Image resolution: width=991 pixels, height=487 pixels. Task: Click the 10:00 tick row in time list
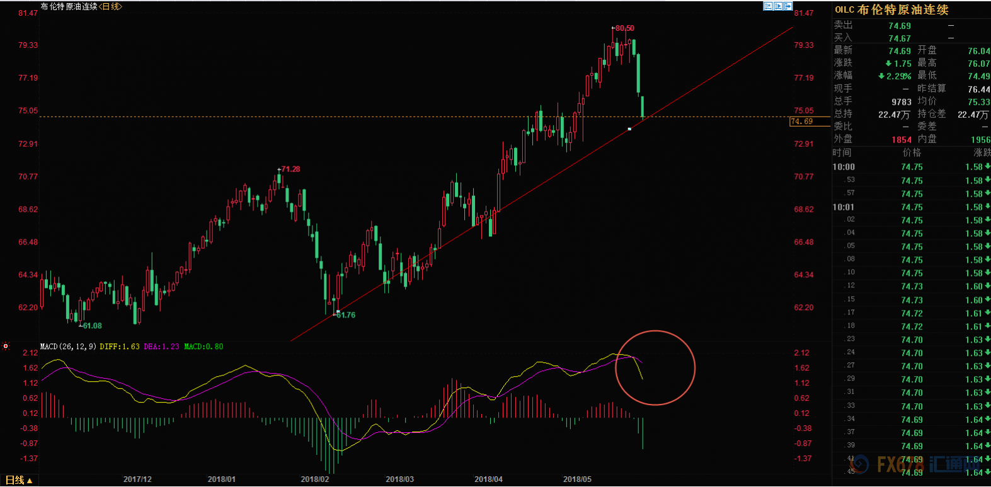(911, 167)
